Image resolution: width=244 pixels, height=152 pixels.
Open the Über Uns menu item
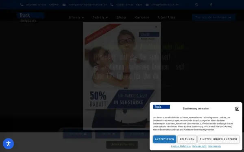click(x=166, y=17)
